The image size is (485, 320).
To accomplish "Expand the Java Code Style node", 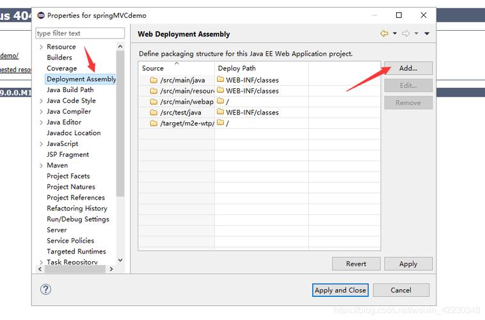I will pyautogui.click(x=41, y=101).
